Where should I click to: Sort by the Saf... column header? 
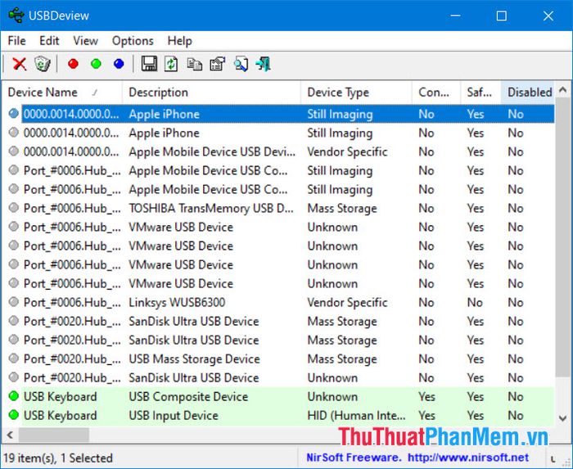pyautogui.click(x=481, y=92)
